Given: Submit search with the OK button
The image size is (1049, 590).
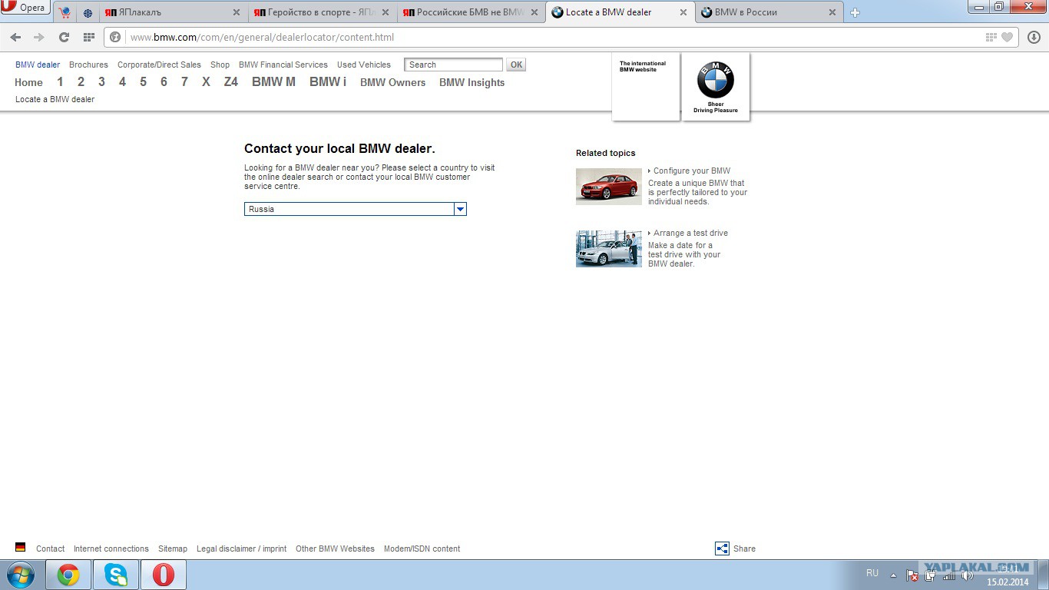Looking at the screenshot, I should pyautogui.click(x=516, y=65).
